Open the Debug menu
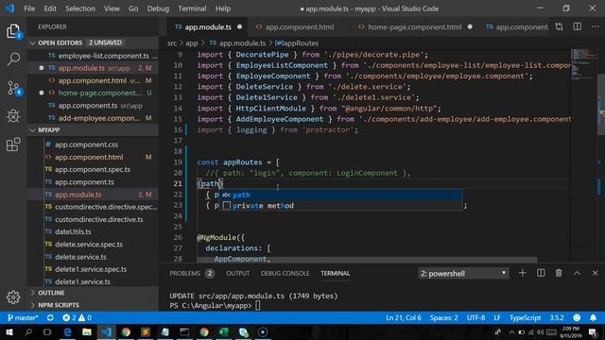The width and height of the screenshot is (605, 340). click(158, 8)
